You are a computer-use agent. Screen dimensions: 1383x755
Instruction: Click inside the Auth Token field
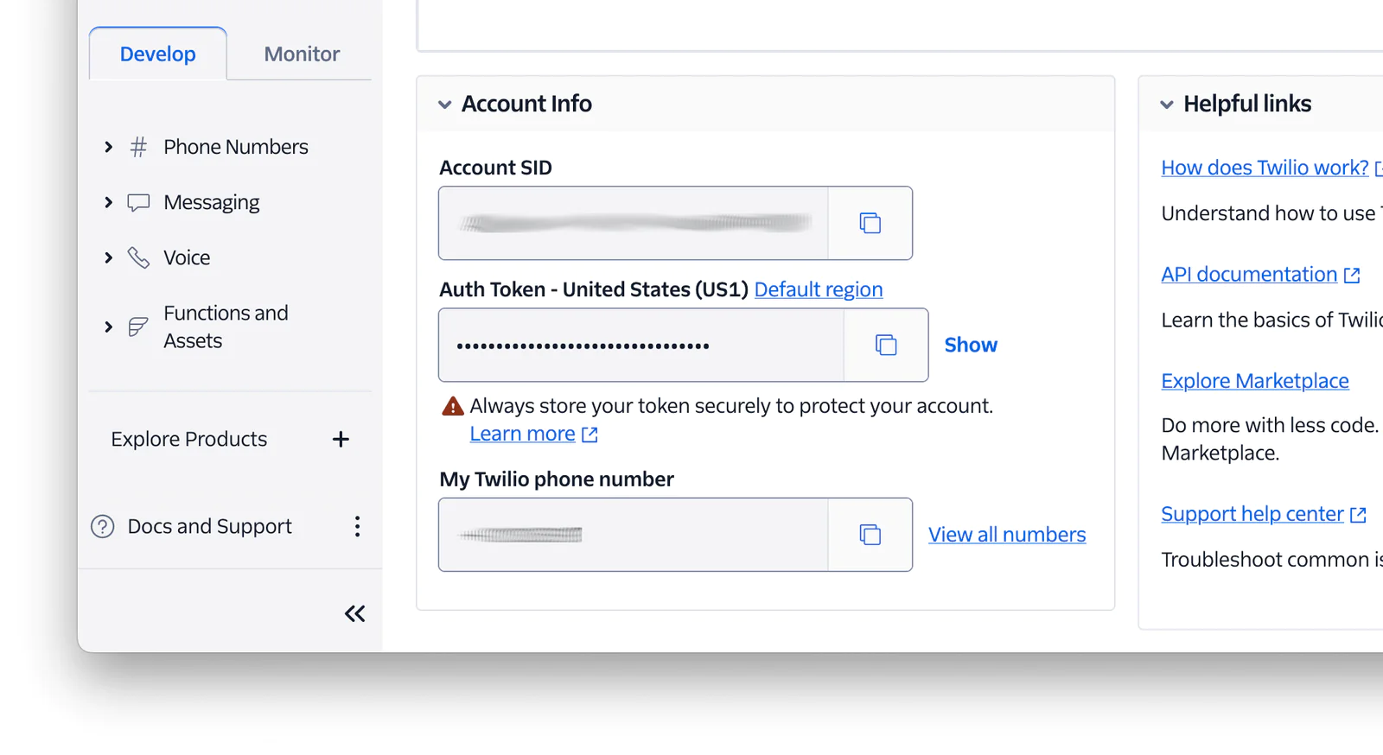(641, 345)
